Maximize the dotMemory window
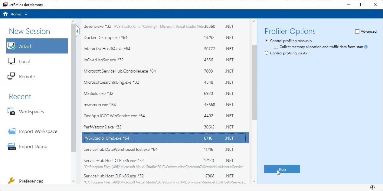Screen dimensions: 383x191 point(362,5)
